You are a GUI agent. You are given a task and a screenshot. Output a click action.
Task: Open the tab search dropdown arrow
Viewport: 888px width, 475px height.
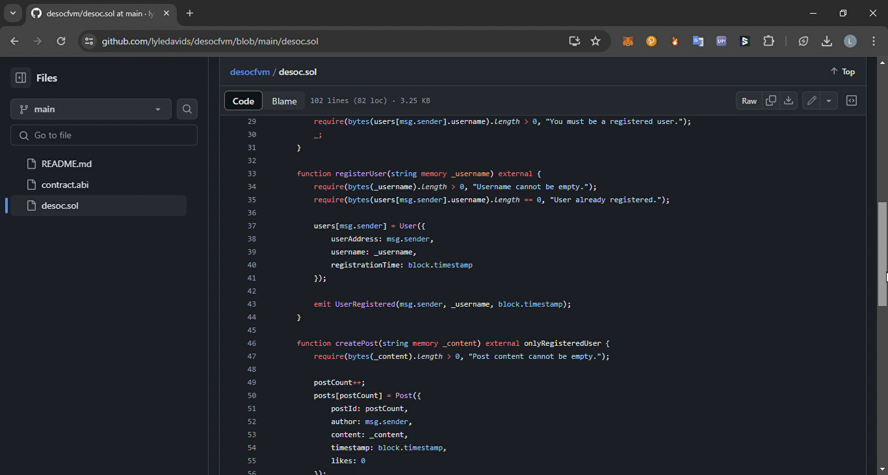coord(12,13)
